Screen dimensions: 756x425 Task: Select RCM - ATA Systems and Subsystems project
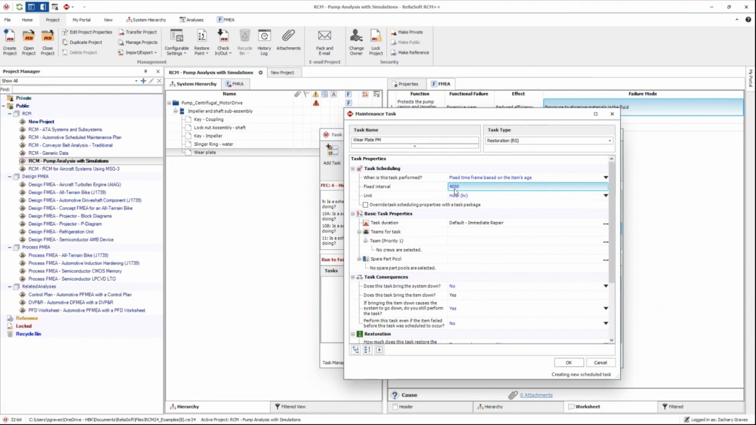(65, 129)
